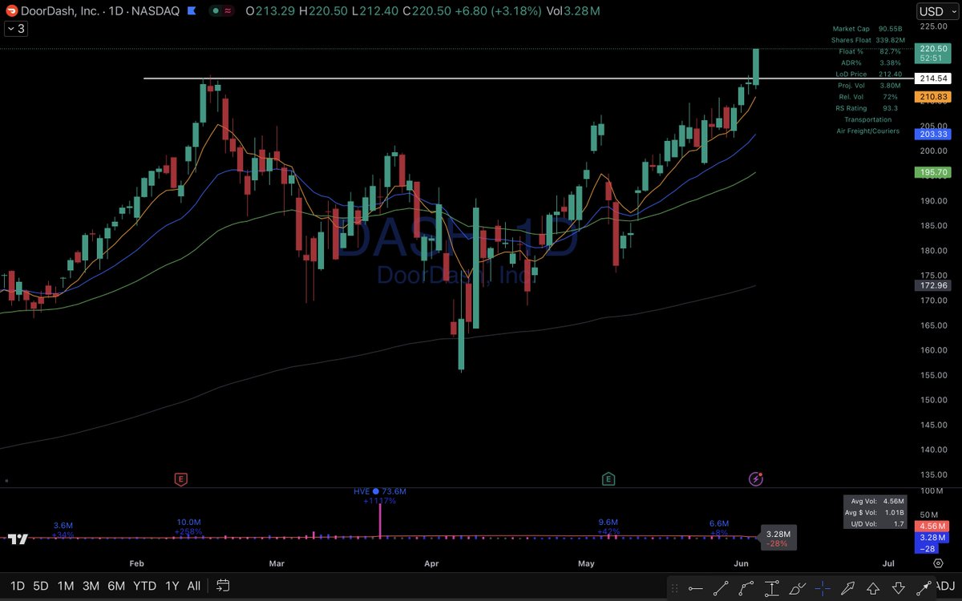962x601 pixels.
Task: Switch to the 3M time range
Action: click(91, 587)
